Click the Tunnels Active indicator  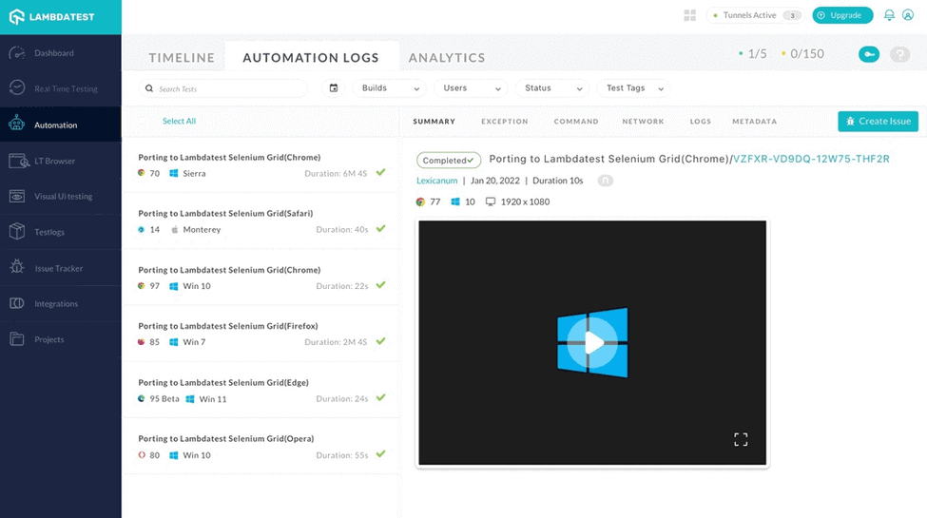coord(754,15)
